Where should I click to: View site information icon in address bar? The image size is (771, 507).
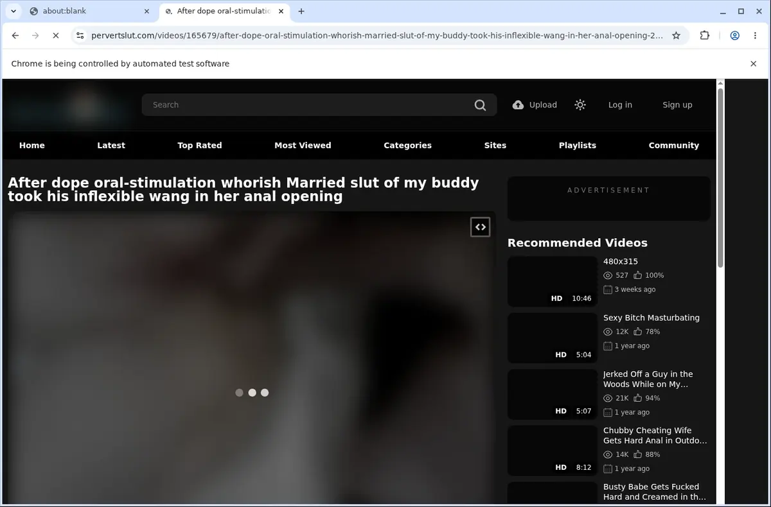pos(80,36)
